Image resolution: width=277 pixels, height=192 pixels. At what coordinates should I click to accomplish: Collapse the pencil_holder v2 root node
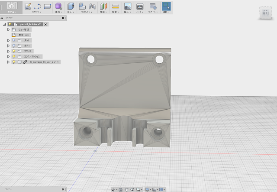4,24
